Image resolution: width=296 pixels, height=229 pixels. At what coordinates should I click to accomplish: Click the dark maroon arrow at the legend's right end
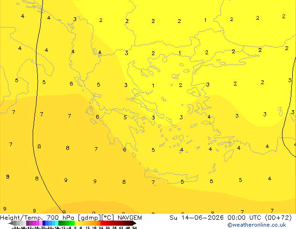134,223
